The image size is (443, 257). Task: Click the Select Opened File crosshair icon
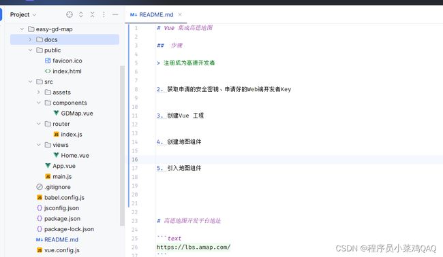70,14
